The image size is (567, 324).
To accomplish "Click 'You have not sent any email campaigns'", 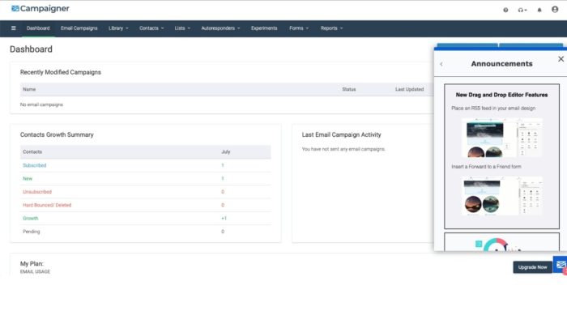I will (343, 149).
